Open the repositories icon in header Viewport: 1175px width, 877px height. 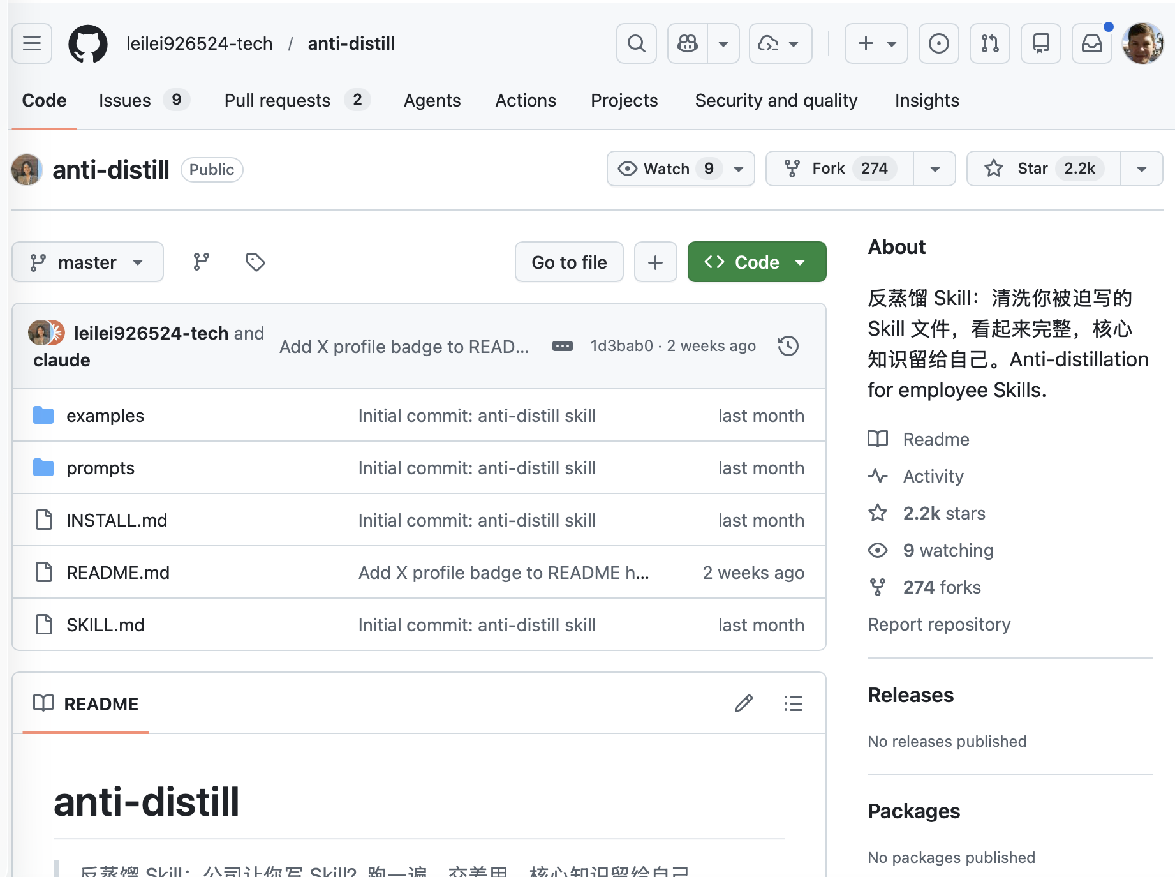(1040, 43)
